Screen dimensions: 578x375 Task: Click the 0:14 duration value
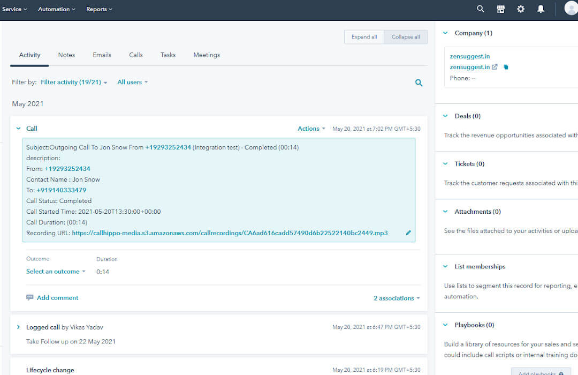tap(103, 272)
